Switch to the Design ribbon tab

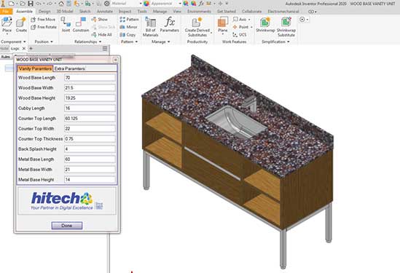[x=44, y=12]
